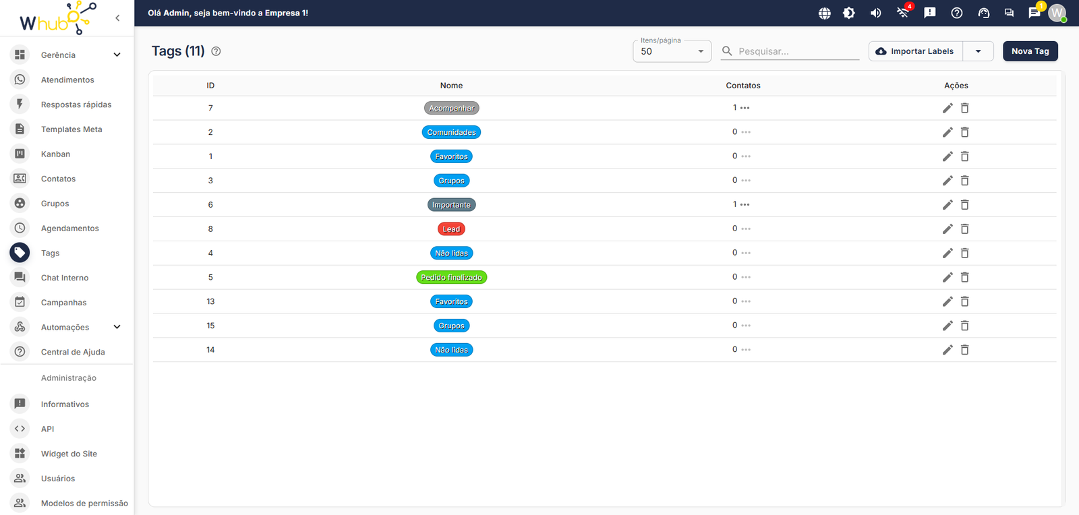Viewport: 1079px width, 515px height.
Task: Open the Contatos sidebar item
Action: pos(67,179)
